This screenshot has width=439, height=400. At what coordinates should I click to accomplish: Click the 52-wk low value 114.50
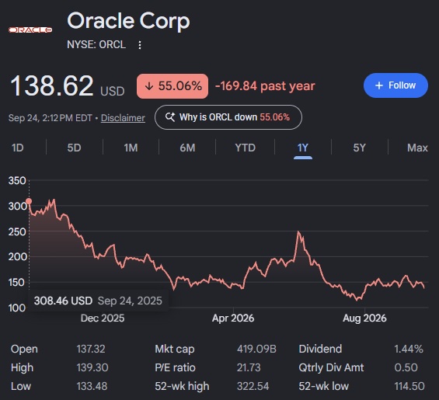pos(409,386)
